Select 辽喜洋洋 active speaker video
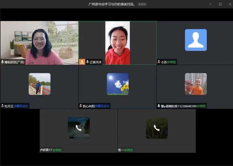 click(x=117, y=43)
